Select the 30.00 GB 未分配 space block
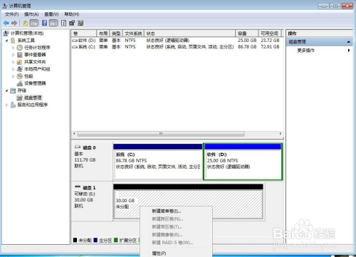This screenshot has width=356, height=257. pos(188,201)
